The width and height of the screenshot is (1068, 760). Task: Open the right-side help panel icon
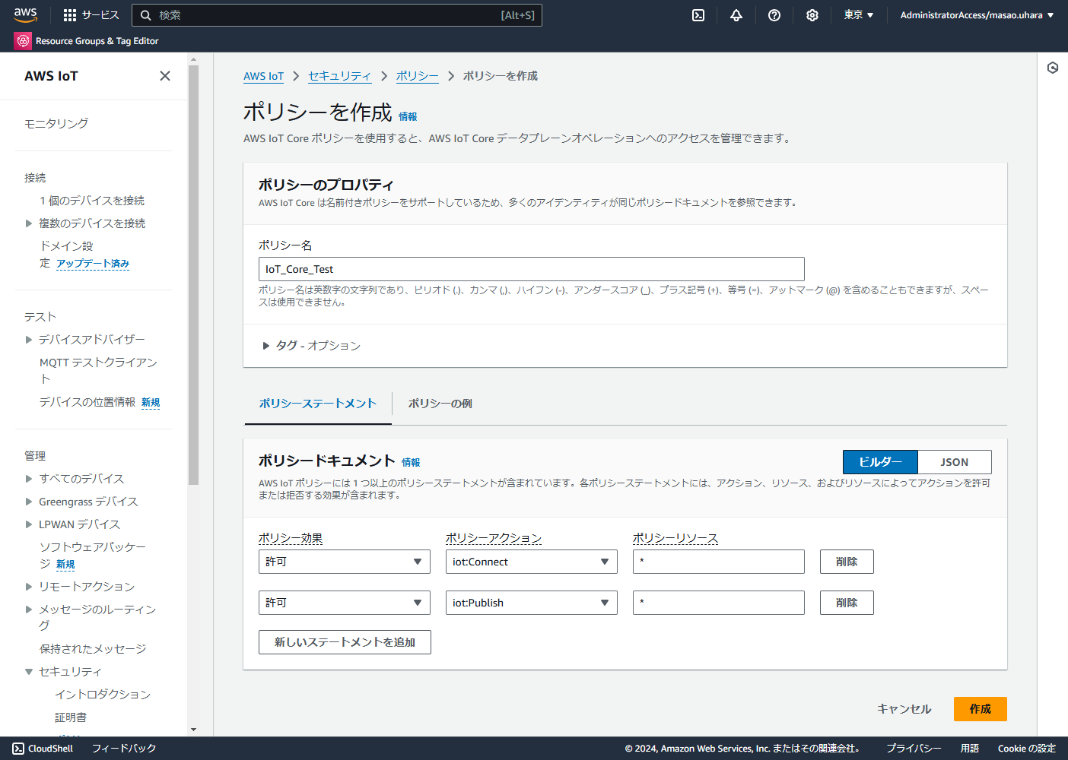point(1053,68)
